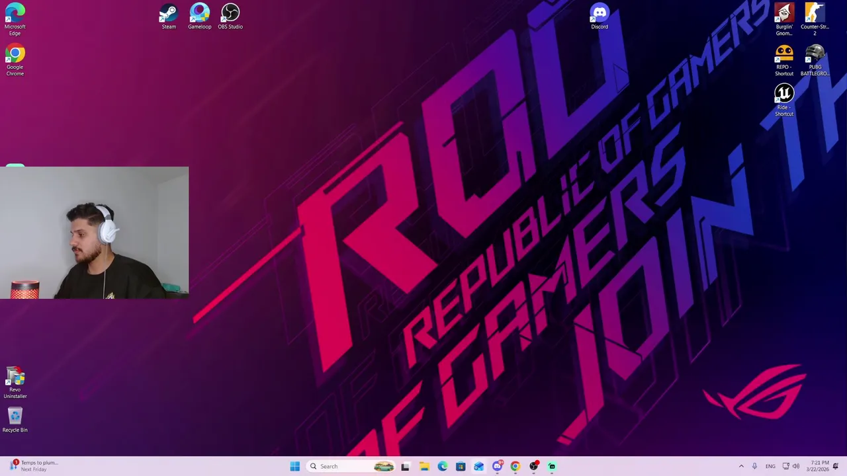Open Microsoft Edge from the taskbar

(x=442, y=466)
